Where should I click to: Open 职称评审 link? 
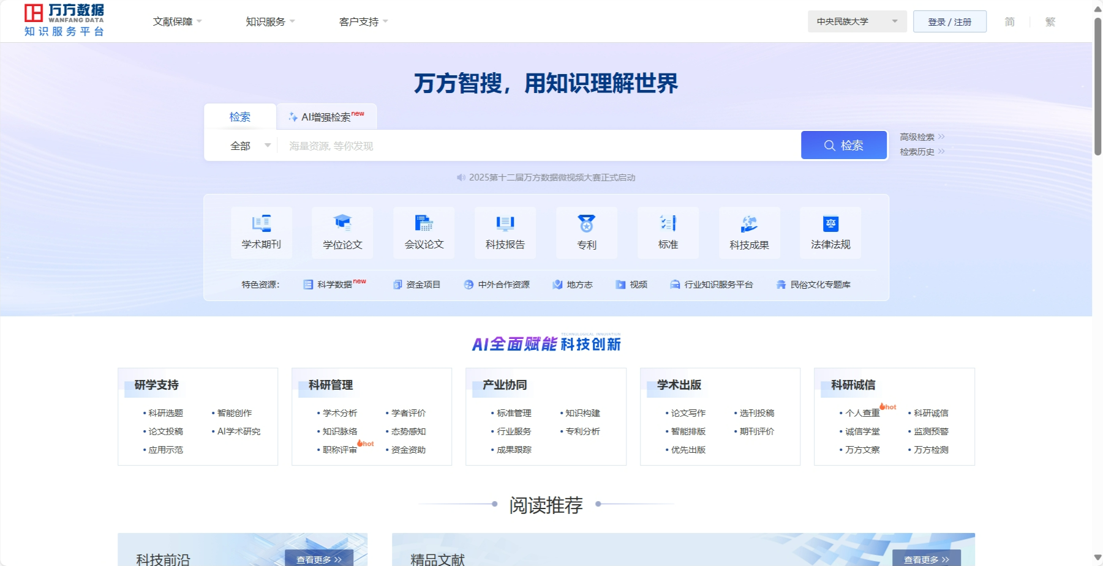[340, 450]
